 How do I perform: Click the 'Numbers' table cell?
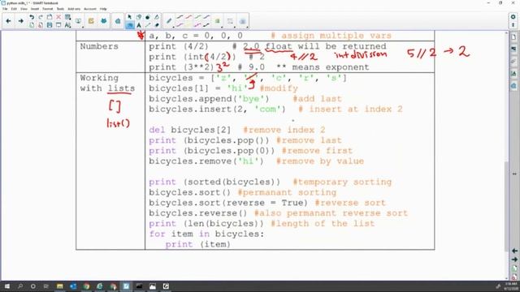[x=99, y=46]
